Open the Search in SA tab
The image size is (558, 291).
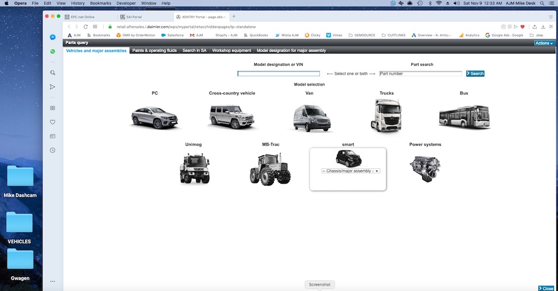pos(195,51)
